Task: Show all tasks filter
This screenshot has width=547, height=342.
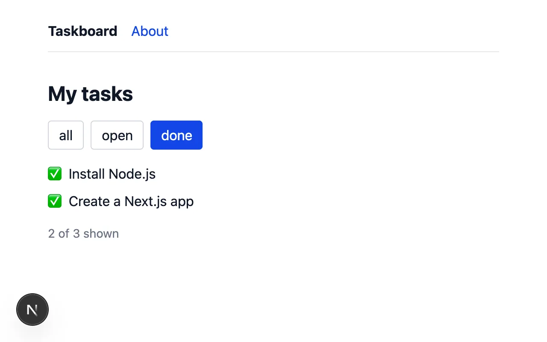Action: [66, 135]
